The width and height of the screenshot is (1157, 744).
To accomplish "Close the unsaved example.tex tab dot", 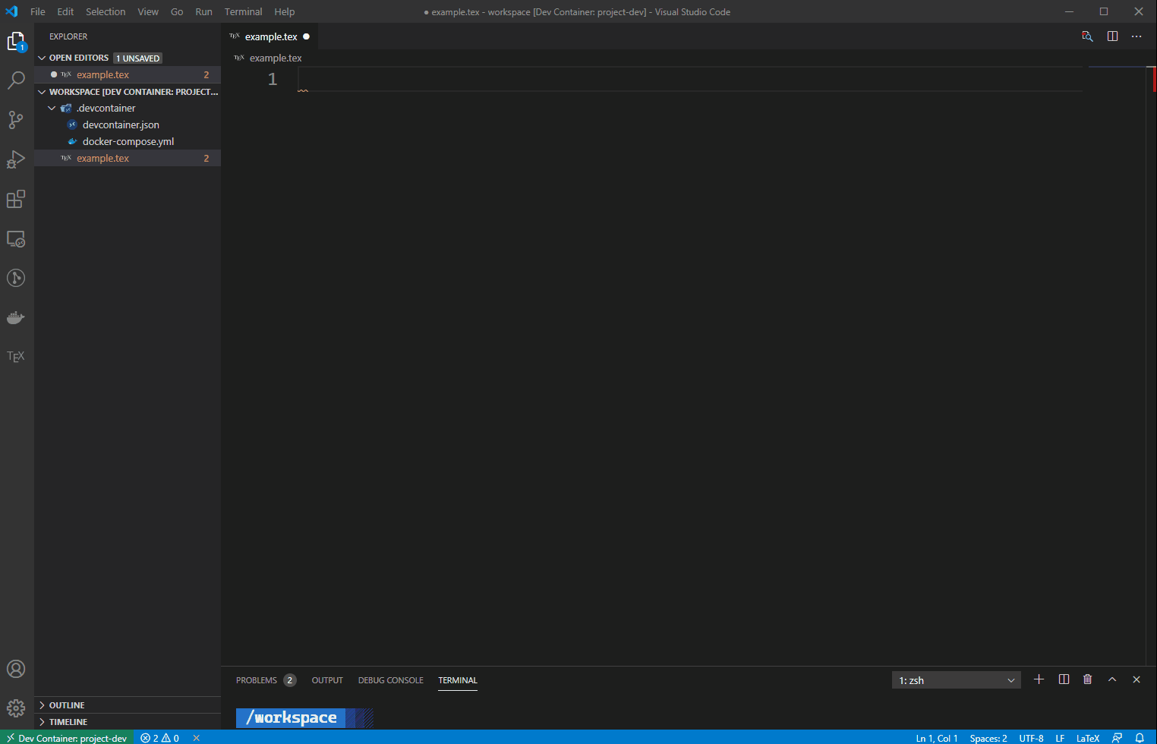I will [x=307, y=36].
